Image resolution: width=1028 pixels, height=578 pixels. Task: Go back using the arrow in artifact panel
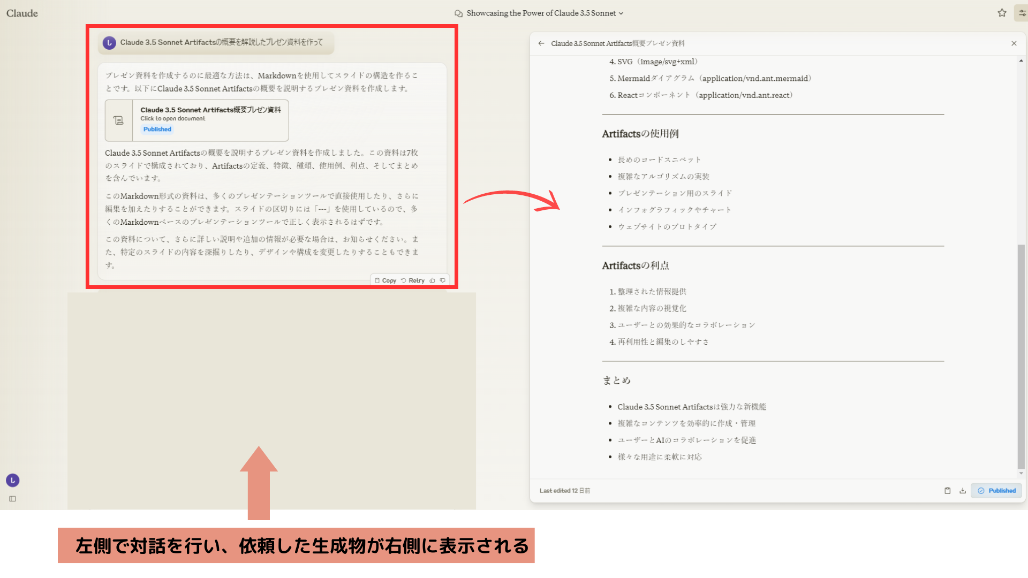pyautogui.click(x=541, y=43)
